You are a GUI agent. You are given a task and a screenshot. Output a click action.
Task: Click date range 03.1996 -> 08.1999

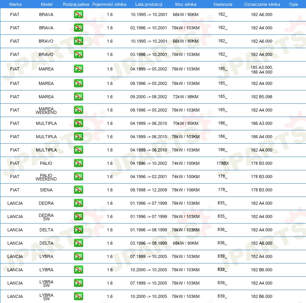(x=149, y=243)
